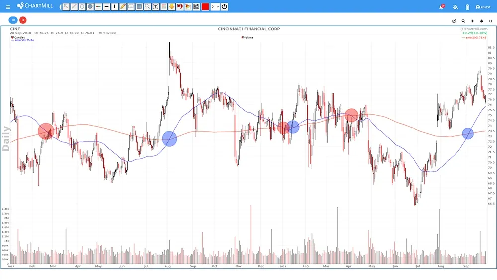Click the save floppy disk icon
The width and height of the screenshot is (497, 280).
coord(196,6)
